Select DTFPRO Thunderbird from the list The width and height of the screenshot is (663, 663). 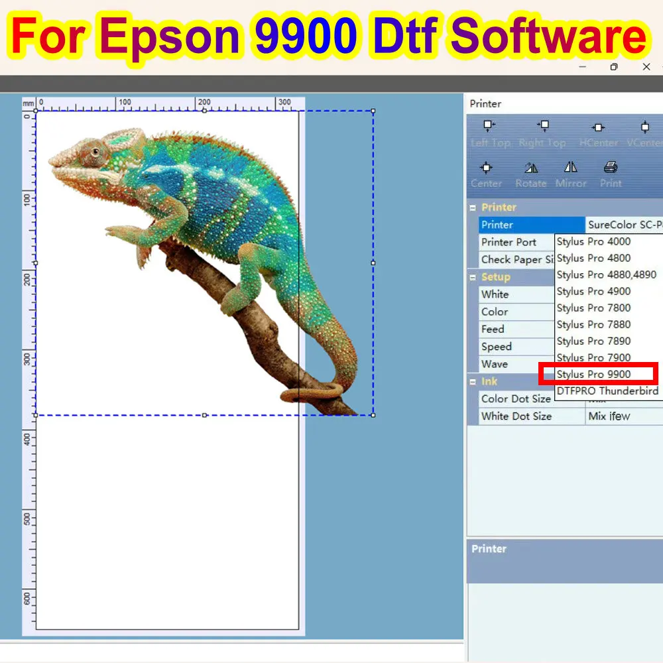pyautogui.click(x=607, y=391)
